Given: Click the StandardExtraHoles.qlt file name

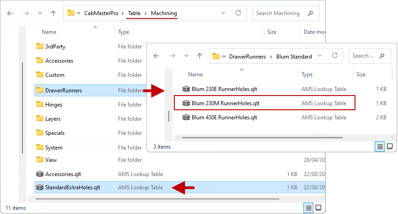Looking at the screenshot, I should (x=73, y=187).
